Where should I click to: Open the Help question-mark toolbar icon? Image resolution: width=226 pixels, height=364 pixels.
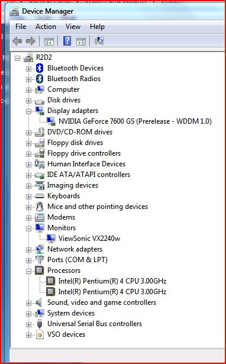click(67, 41)
